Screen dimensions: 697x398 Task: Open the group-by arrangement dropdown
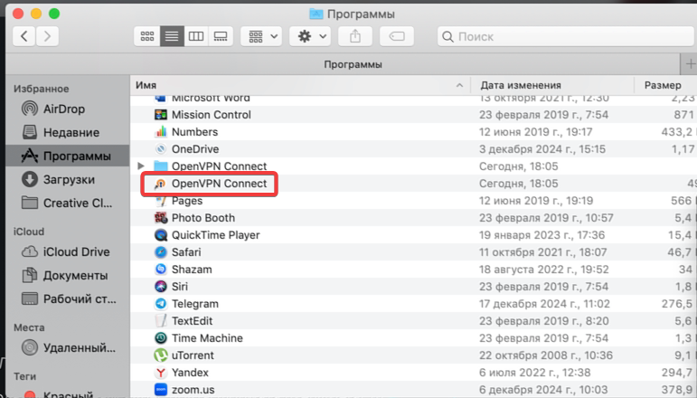pos(261,36)
